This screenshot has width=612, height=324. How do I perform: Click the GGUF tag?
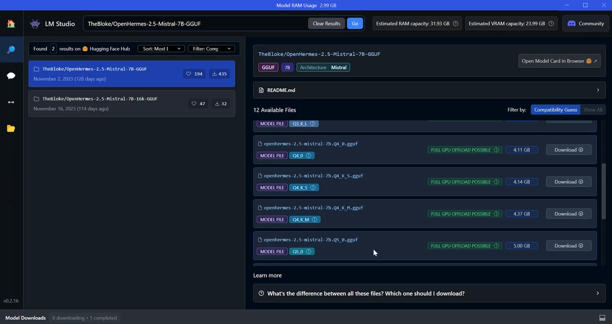tap(268, 67)
